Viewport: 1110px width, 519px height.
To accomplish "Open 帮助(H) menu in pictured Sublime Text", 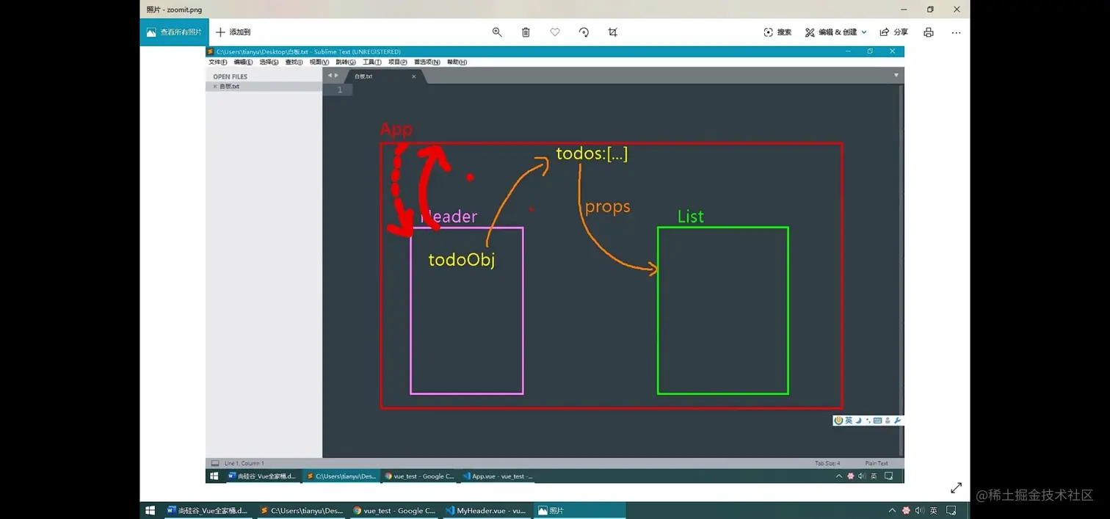I will point(457,62).
